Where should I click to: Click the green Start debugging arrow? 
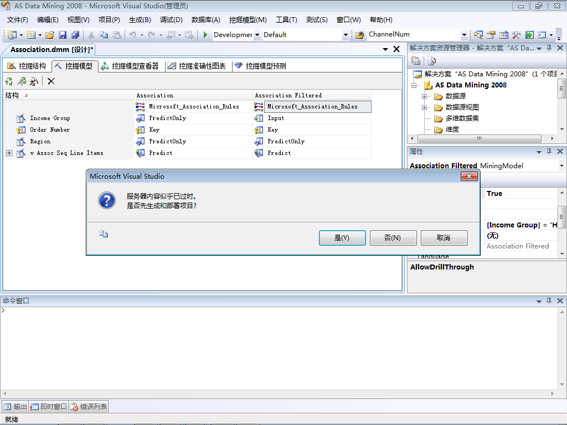pos(205,35)
